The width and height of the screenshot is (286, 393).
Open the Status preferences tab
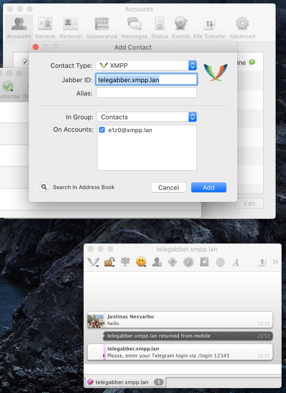pyautogui.click(x=160, y=28)
